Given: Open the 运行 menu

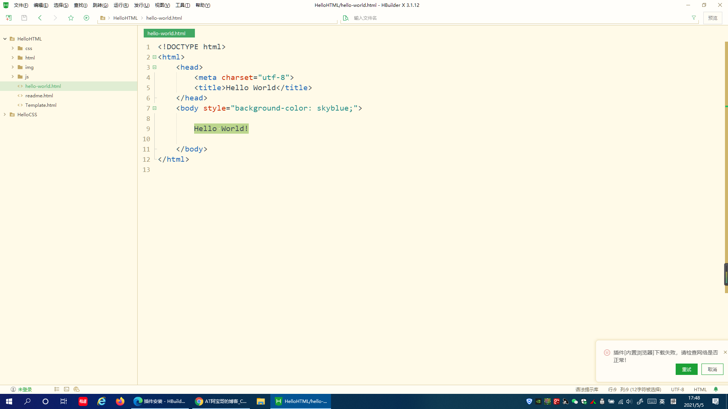Looking at the screenshot, I should (x=121, y=5).
